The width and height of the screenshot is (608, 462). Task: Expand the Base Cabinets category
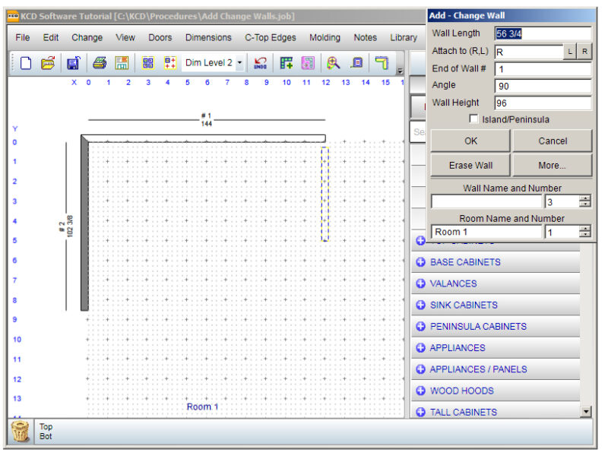[x=465, y=262]
